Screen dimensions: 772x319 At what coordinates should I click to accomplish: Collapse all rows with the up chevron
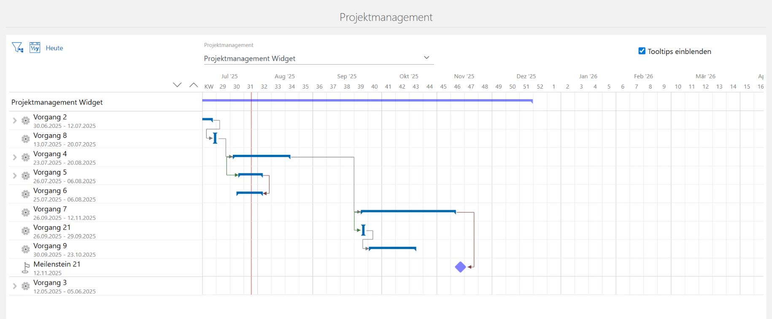(x=194, y=85)
